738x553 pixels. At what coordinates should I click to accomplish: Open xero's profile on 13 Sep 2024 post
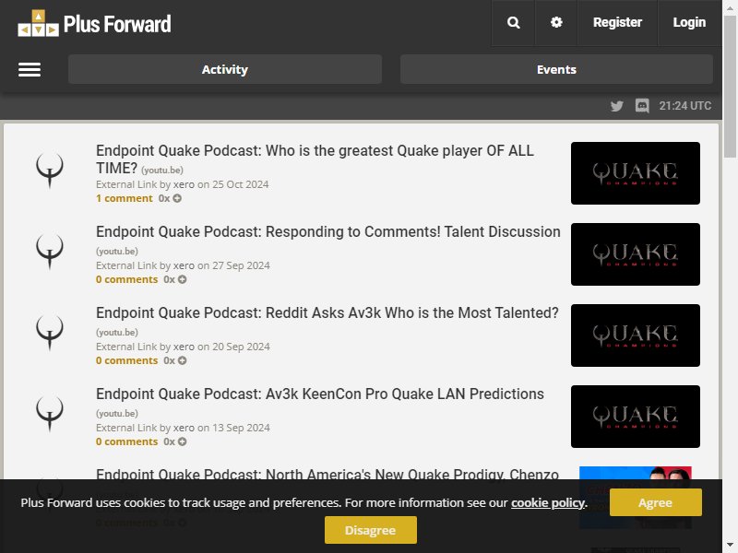coord(184,428)
